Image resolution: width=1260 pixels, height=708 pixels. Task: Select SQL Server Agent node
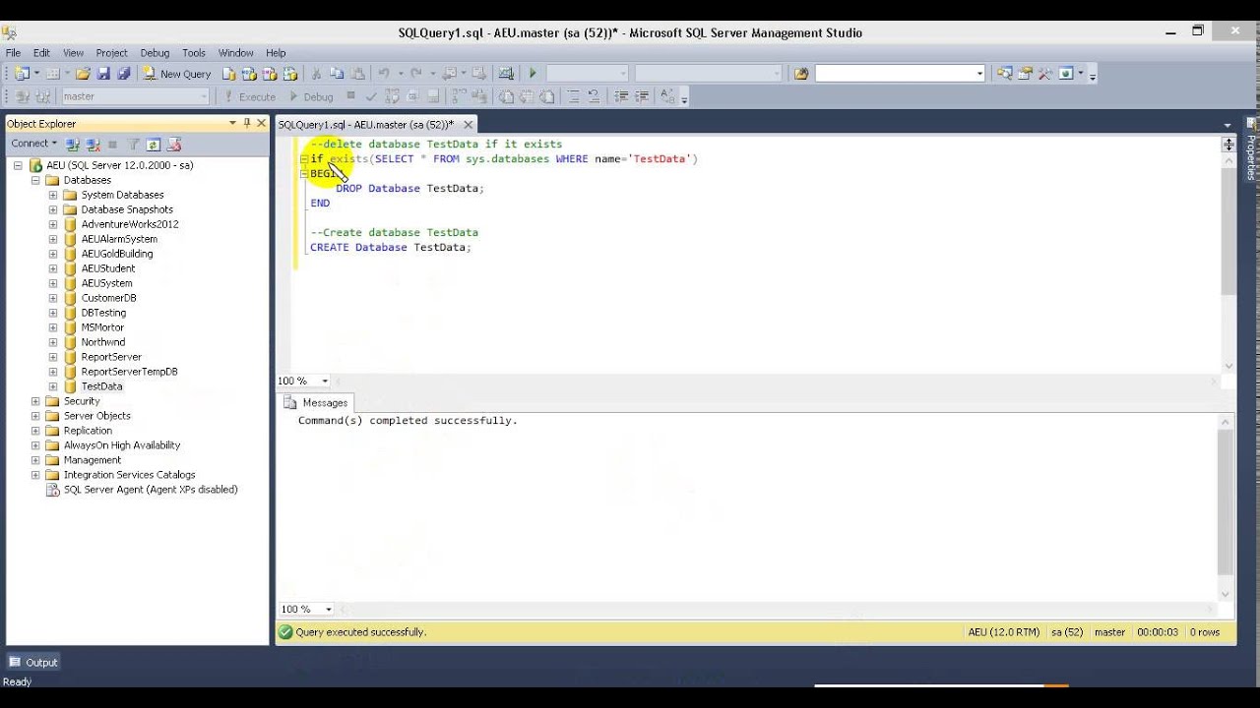pyautogui.click(x=151, y=490)
